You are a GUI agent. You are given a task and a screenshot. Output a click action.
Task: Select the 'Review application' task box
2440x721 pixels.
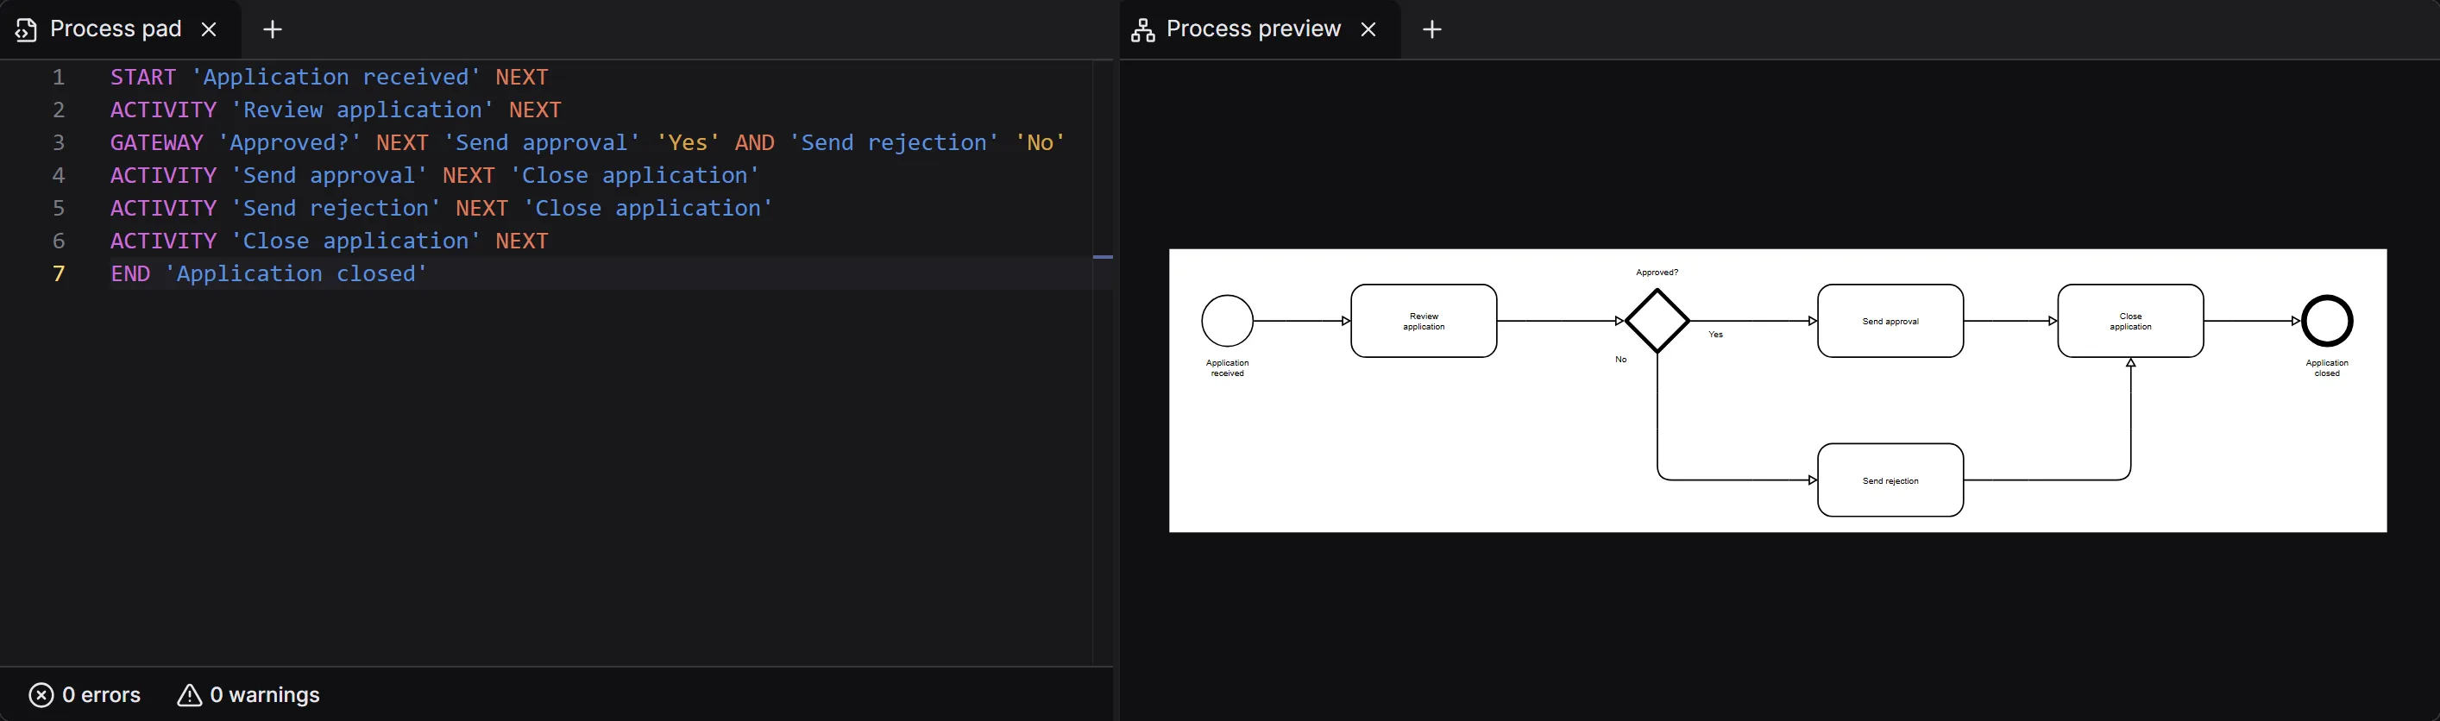click(1424, 321)
